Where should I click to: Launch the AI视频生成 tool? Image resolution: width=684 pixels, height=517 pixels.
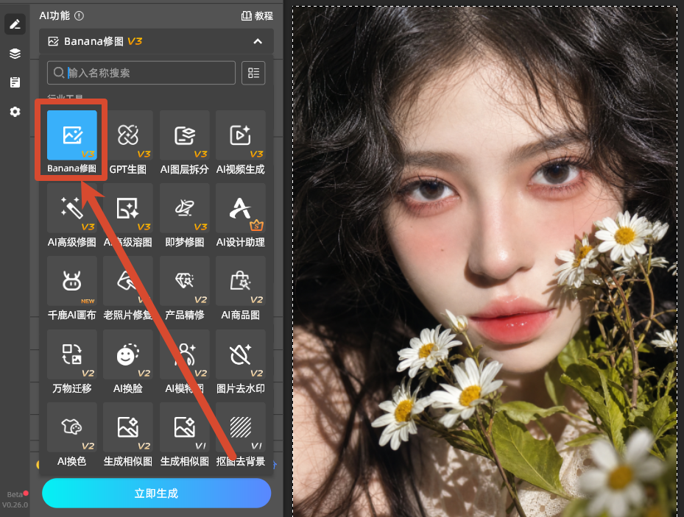coord(240,142)
